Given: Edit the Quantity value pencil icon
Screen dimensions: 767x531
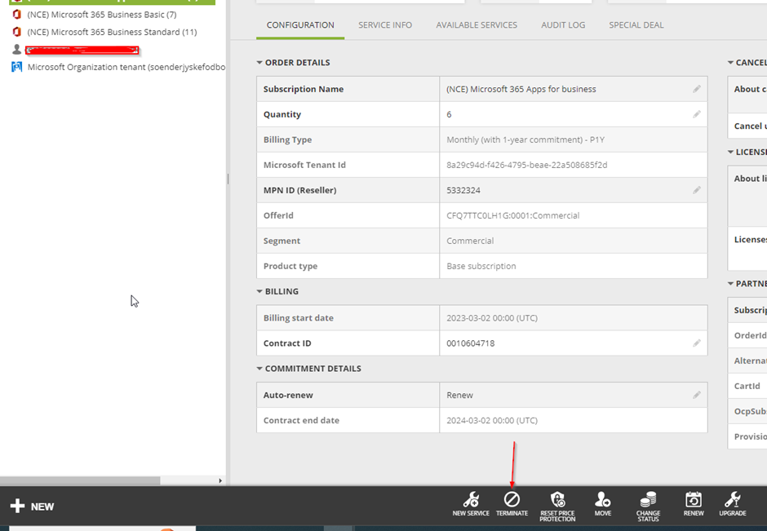Looking at the screenshot, I should [x=697, y=114].
